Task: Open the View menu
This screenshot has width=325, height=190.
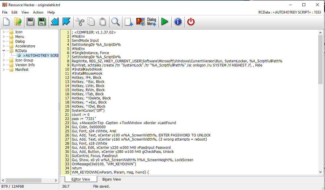Action: click(25, 12)
